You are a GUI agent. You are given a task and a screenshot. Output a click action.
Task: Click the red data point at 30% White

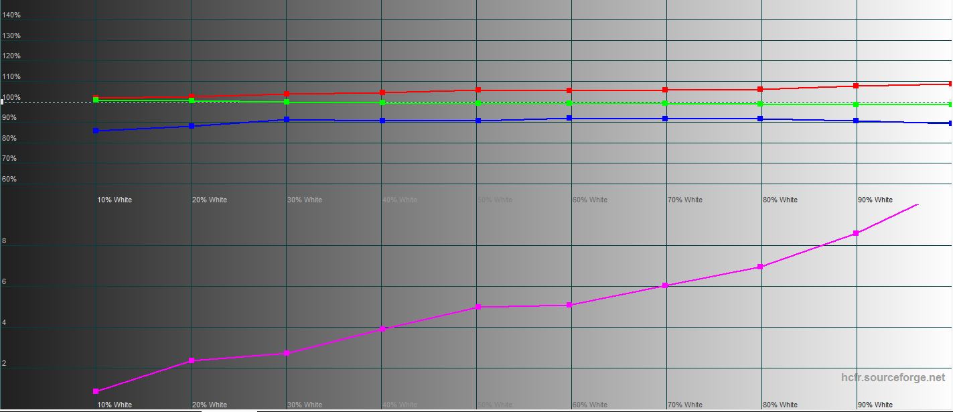click(287, 94)
